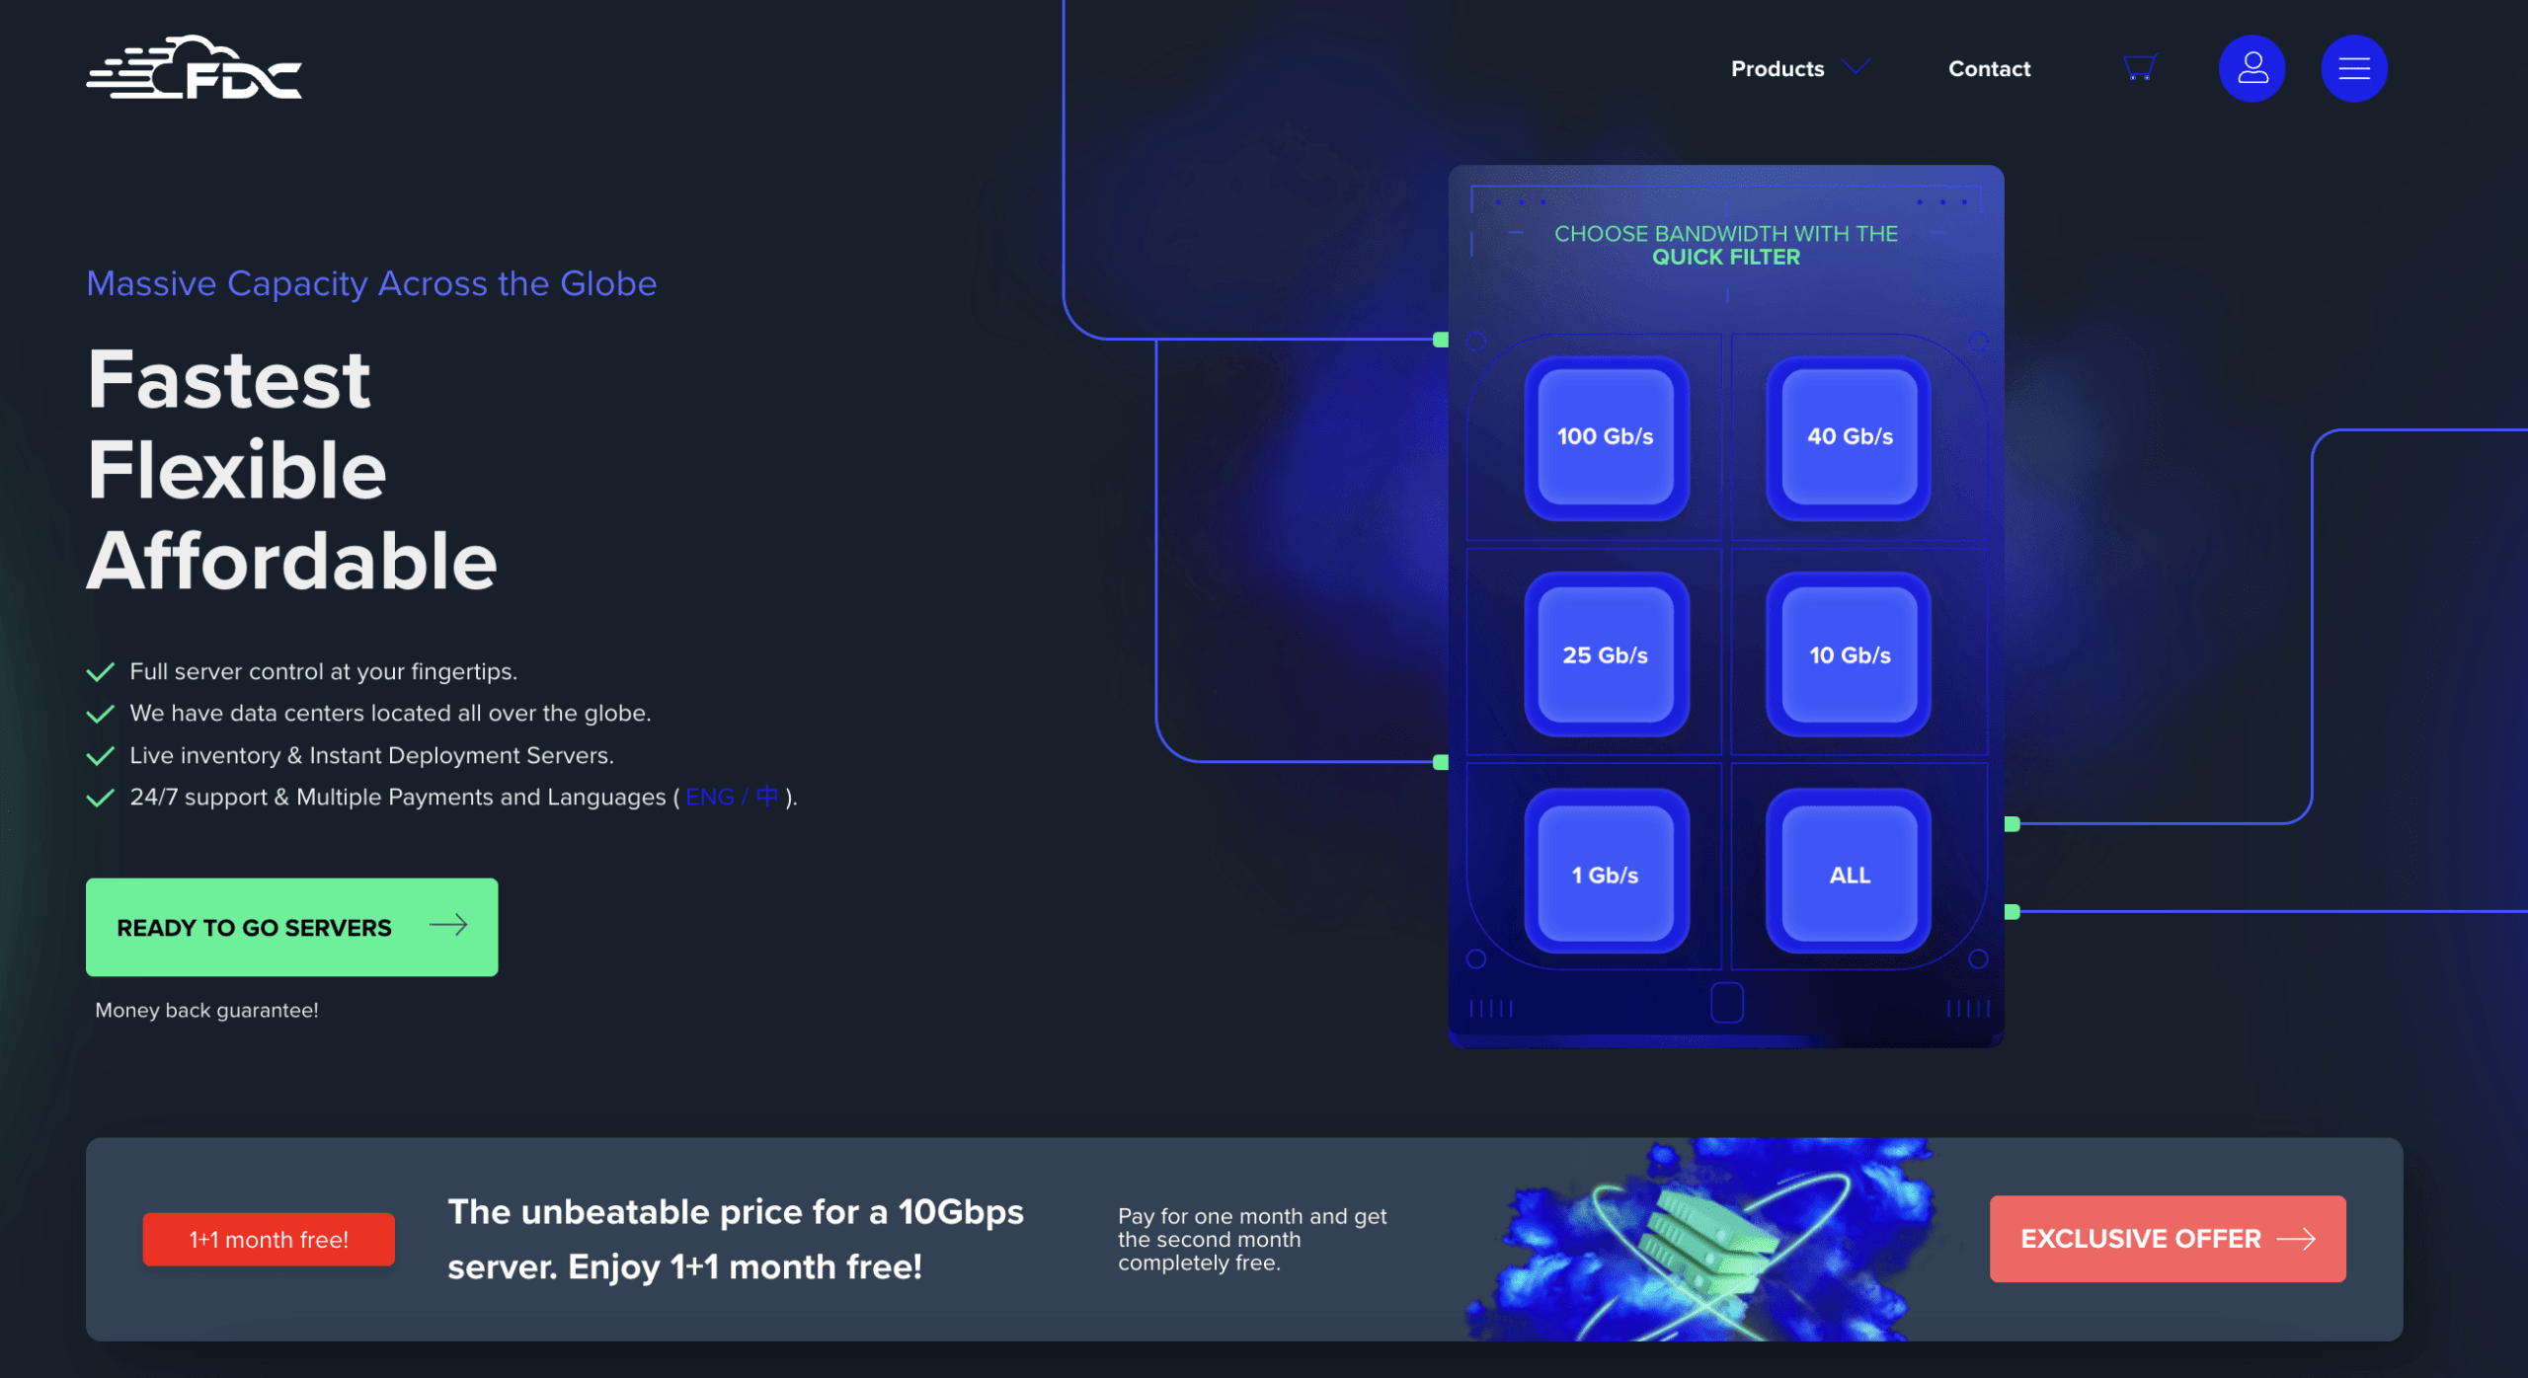Click the FDC cloud logo
This screenshot has width=2528, height=1378.
point(195,68)
